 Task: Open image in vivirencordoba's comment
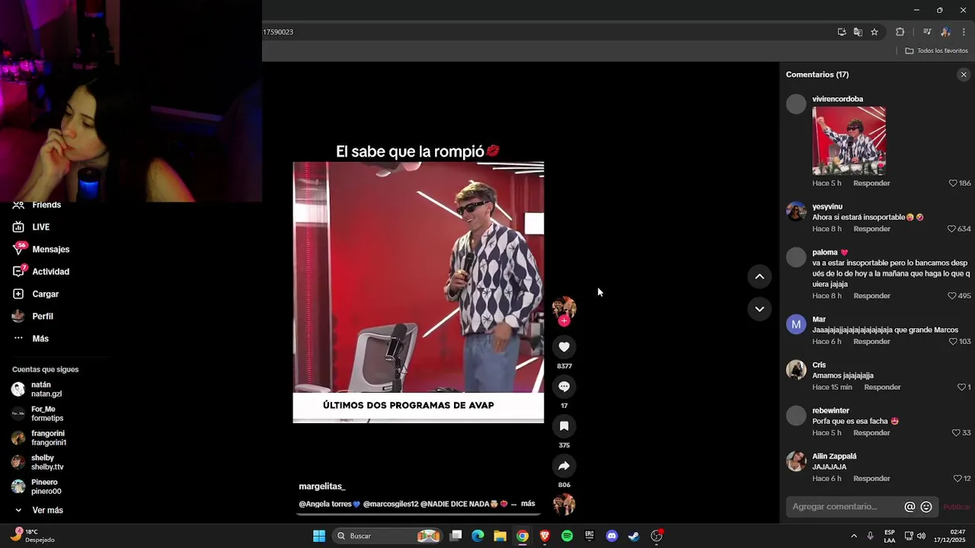(849, 141)
